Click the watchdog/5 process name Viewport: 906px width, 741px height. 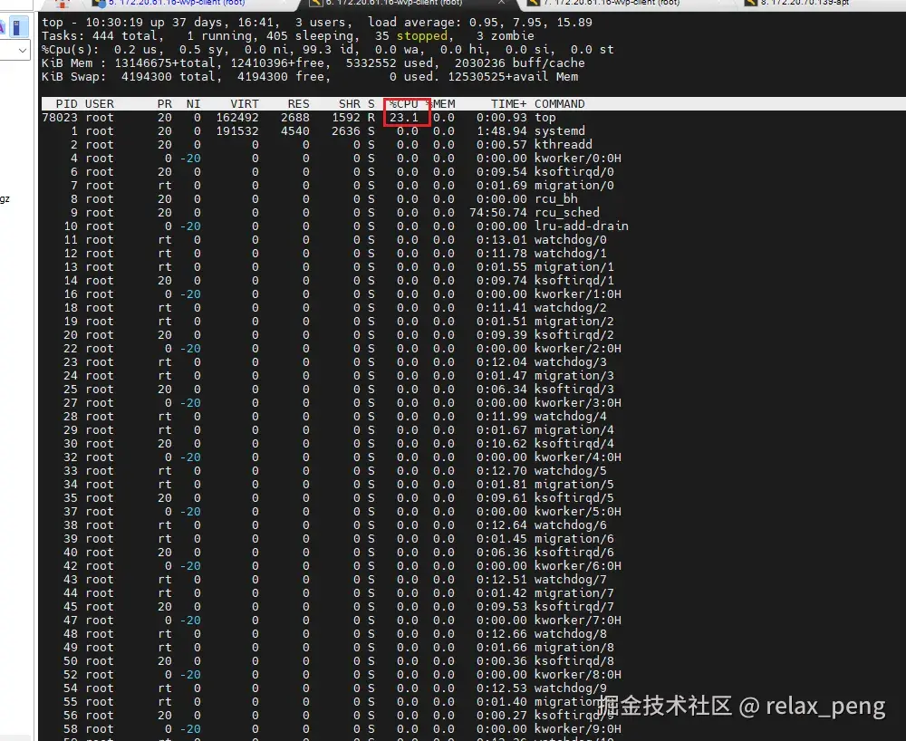[x=570, y=471]
